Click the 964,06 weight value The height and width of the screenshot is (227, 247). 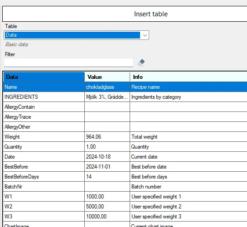coord(107,137)
